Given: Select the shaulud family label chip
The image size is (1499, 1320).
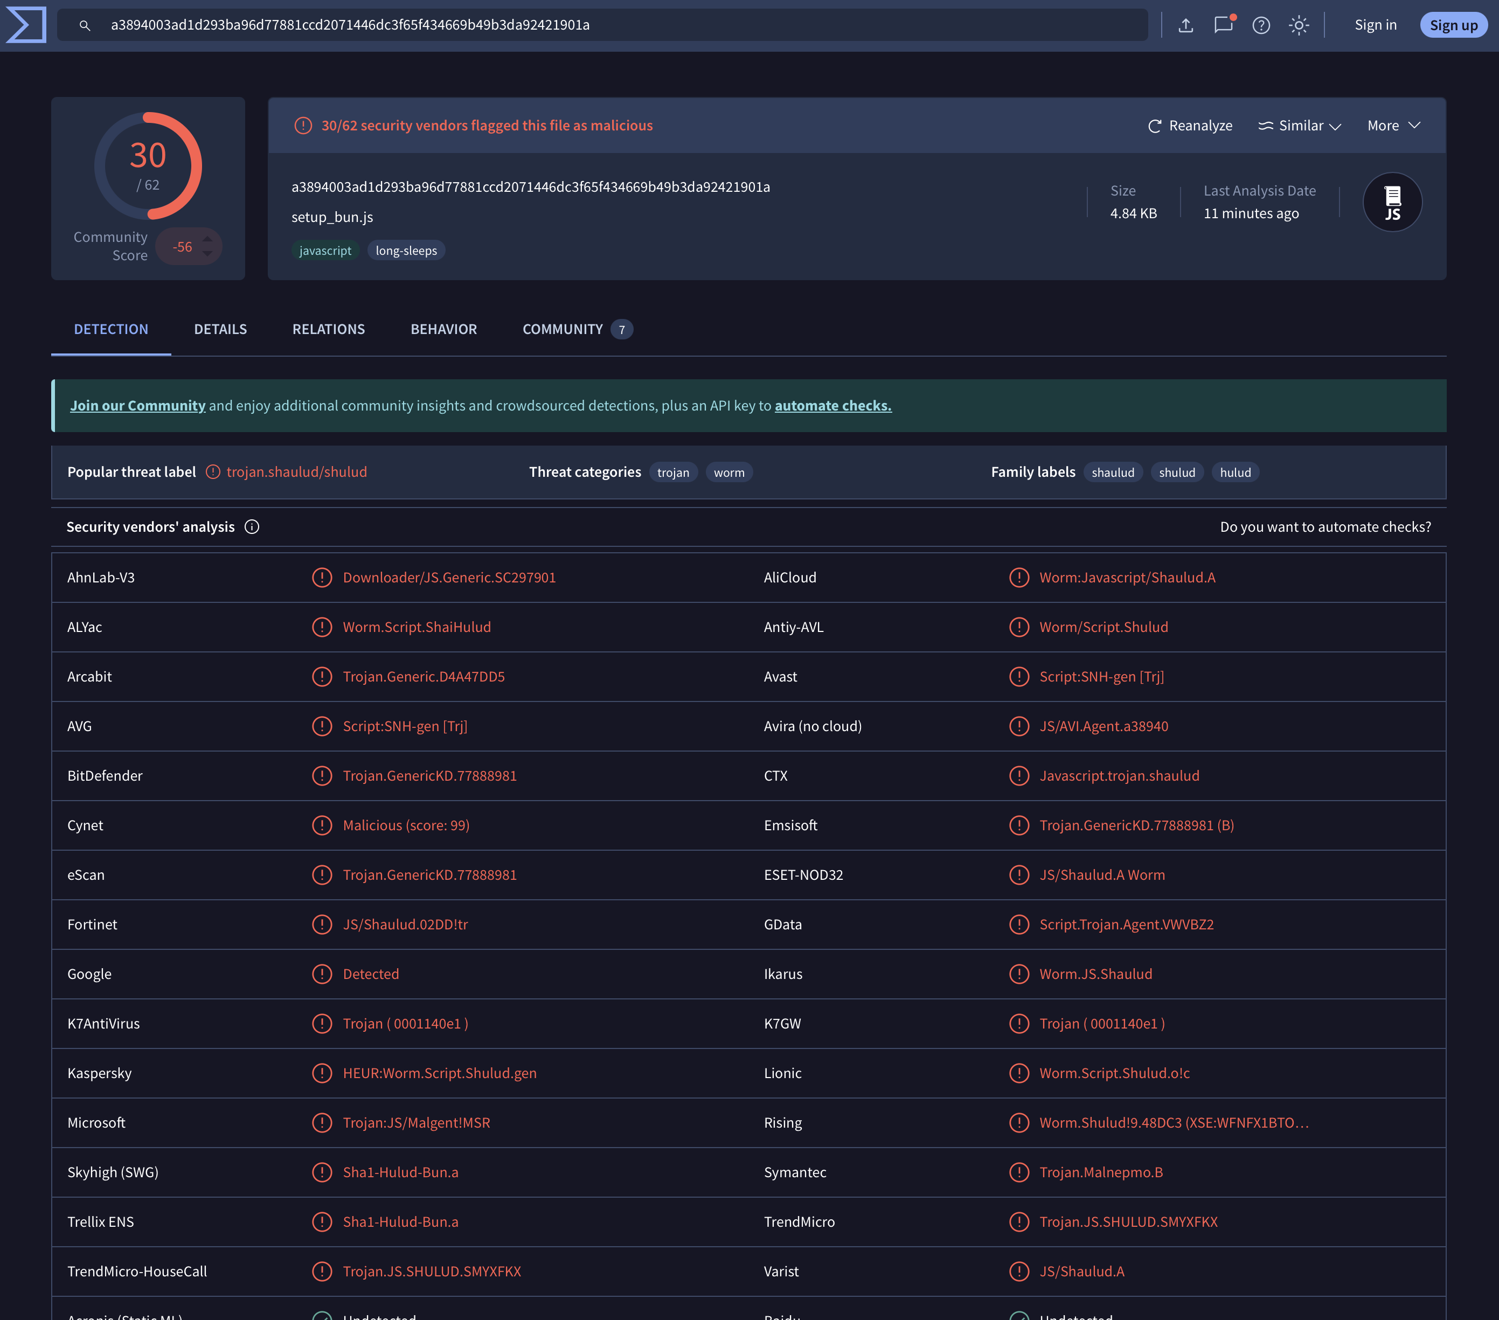Looking at the screenshot, I should pyautogui.click(x=1113, y=473).
